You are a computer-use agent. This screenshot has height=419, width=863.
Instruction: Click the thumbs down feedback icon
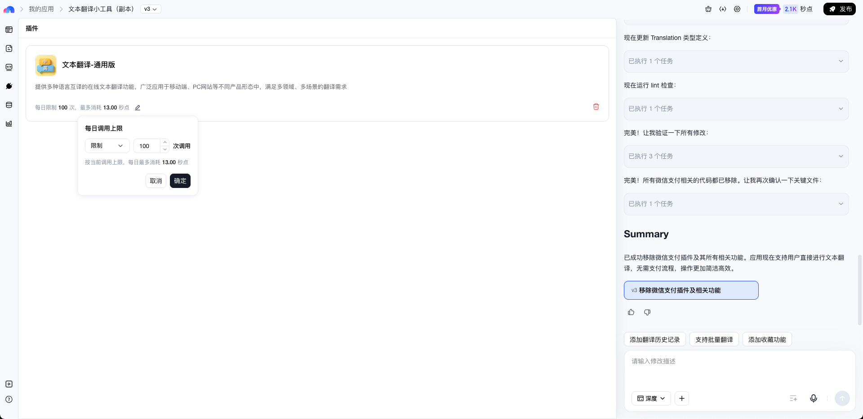(647, 312)
